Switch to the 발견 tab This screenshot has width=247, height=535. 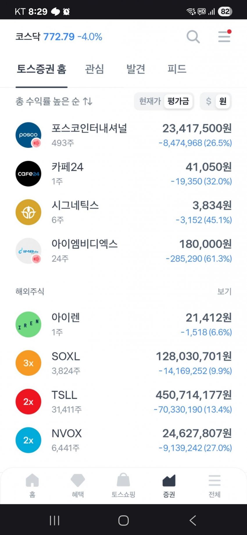[136, 69]
